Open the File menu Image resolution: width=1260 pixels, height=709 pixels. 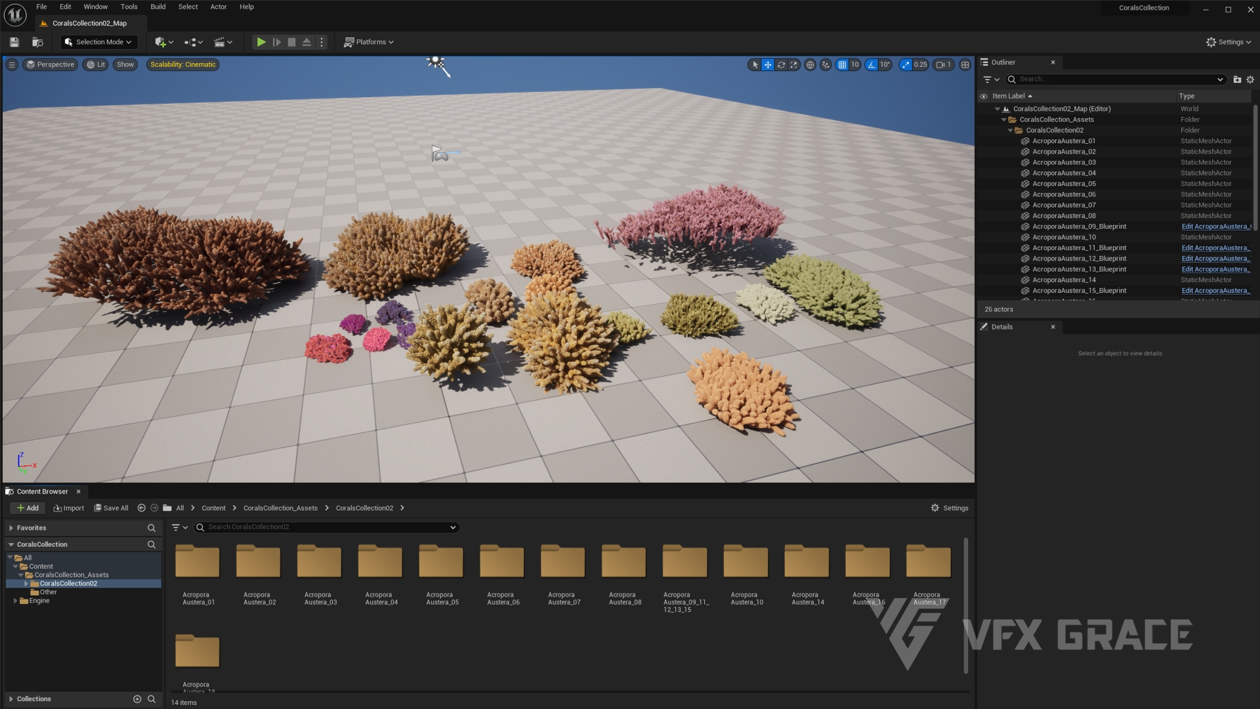[x=41, y=7]
